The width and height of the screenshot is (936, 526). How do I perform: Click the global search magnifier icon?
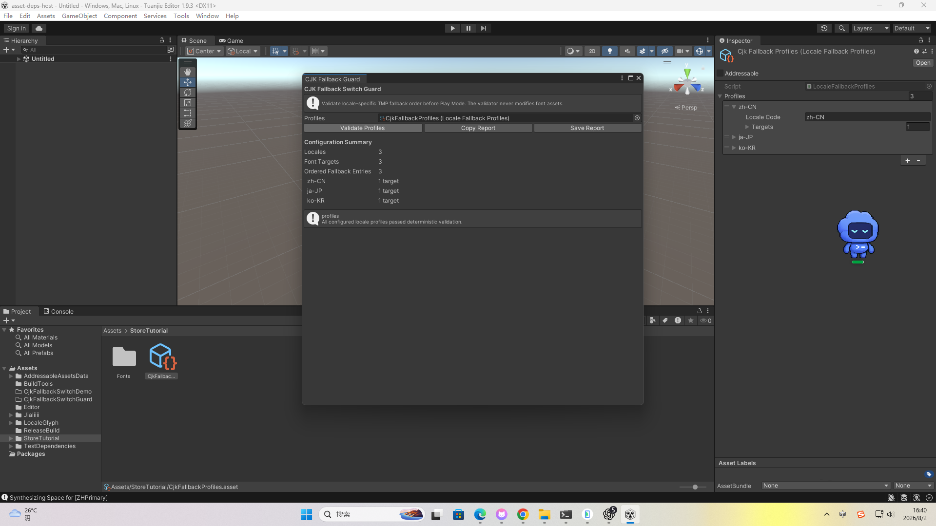pyautogui.click(x=841, y=28)
